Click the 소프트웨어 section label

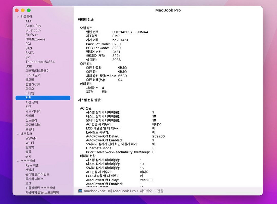click(x=28, y=161)
